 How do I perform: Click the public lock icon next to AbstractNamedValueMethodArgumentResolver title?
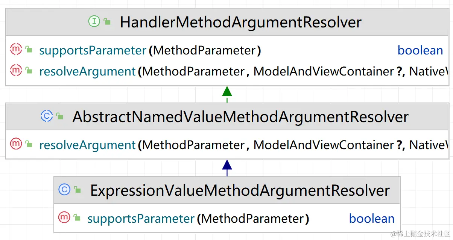click(60, 116)
